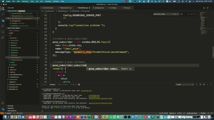Click the notifications bell in status bar
Image resolution: width=214 pixels, height=120 pixels.
(x=212, y=113)
